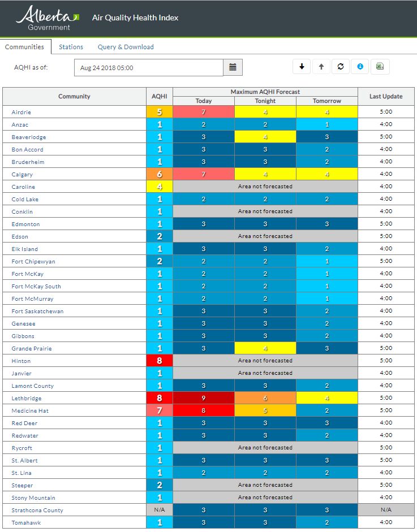Click the Community column header
Viewport: 417px width, 532px height.
(74, 97)
